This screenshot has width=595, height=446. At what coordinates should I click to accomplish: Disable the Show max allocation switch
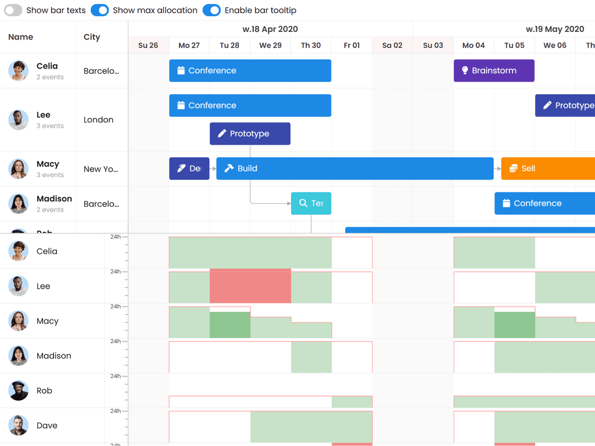pos(100,10)
